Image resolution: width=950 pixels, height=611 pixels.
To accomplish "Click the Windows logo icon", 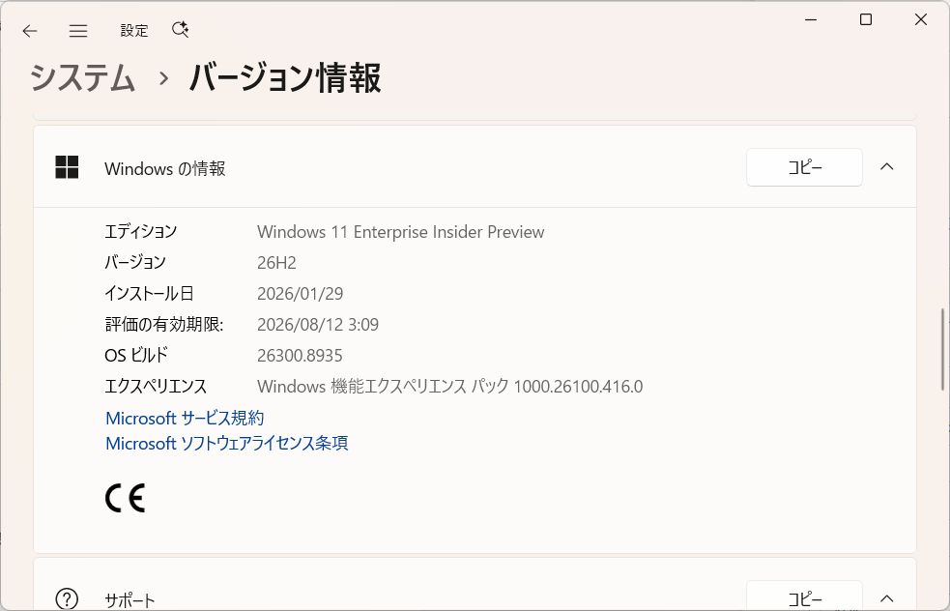I will point(67,167).
